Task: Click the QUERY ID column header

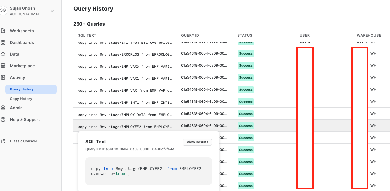Action: point(190,35)
